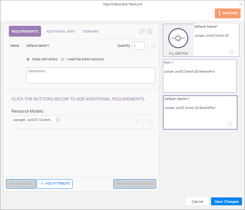Open the Additional Info tab

tap(60, 31)
